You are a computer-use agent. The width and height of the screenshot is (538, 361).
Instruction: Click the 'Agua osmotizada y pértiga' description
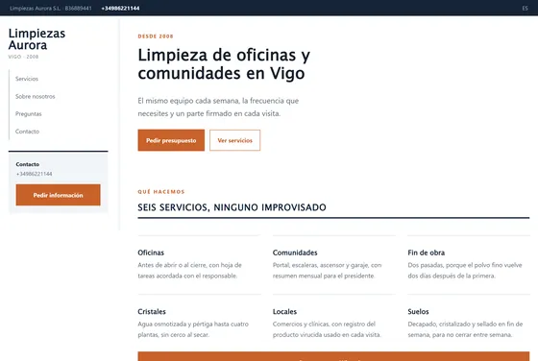click(x=193, y=329)
